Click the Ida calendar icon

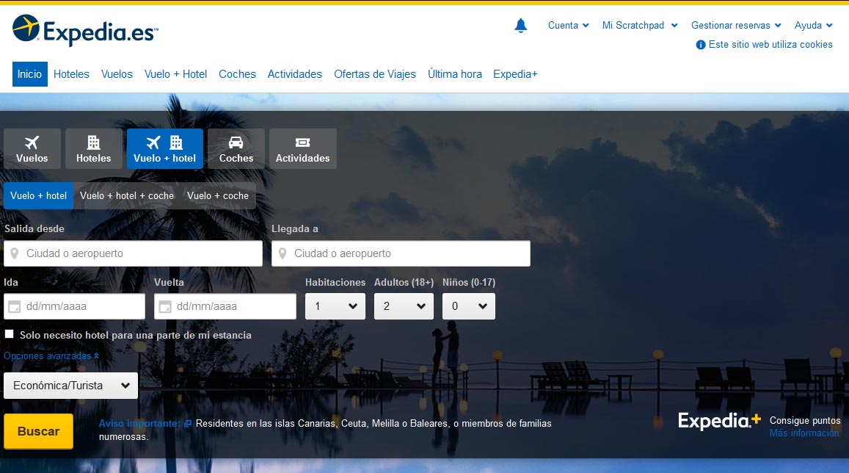point(14,306)
